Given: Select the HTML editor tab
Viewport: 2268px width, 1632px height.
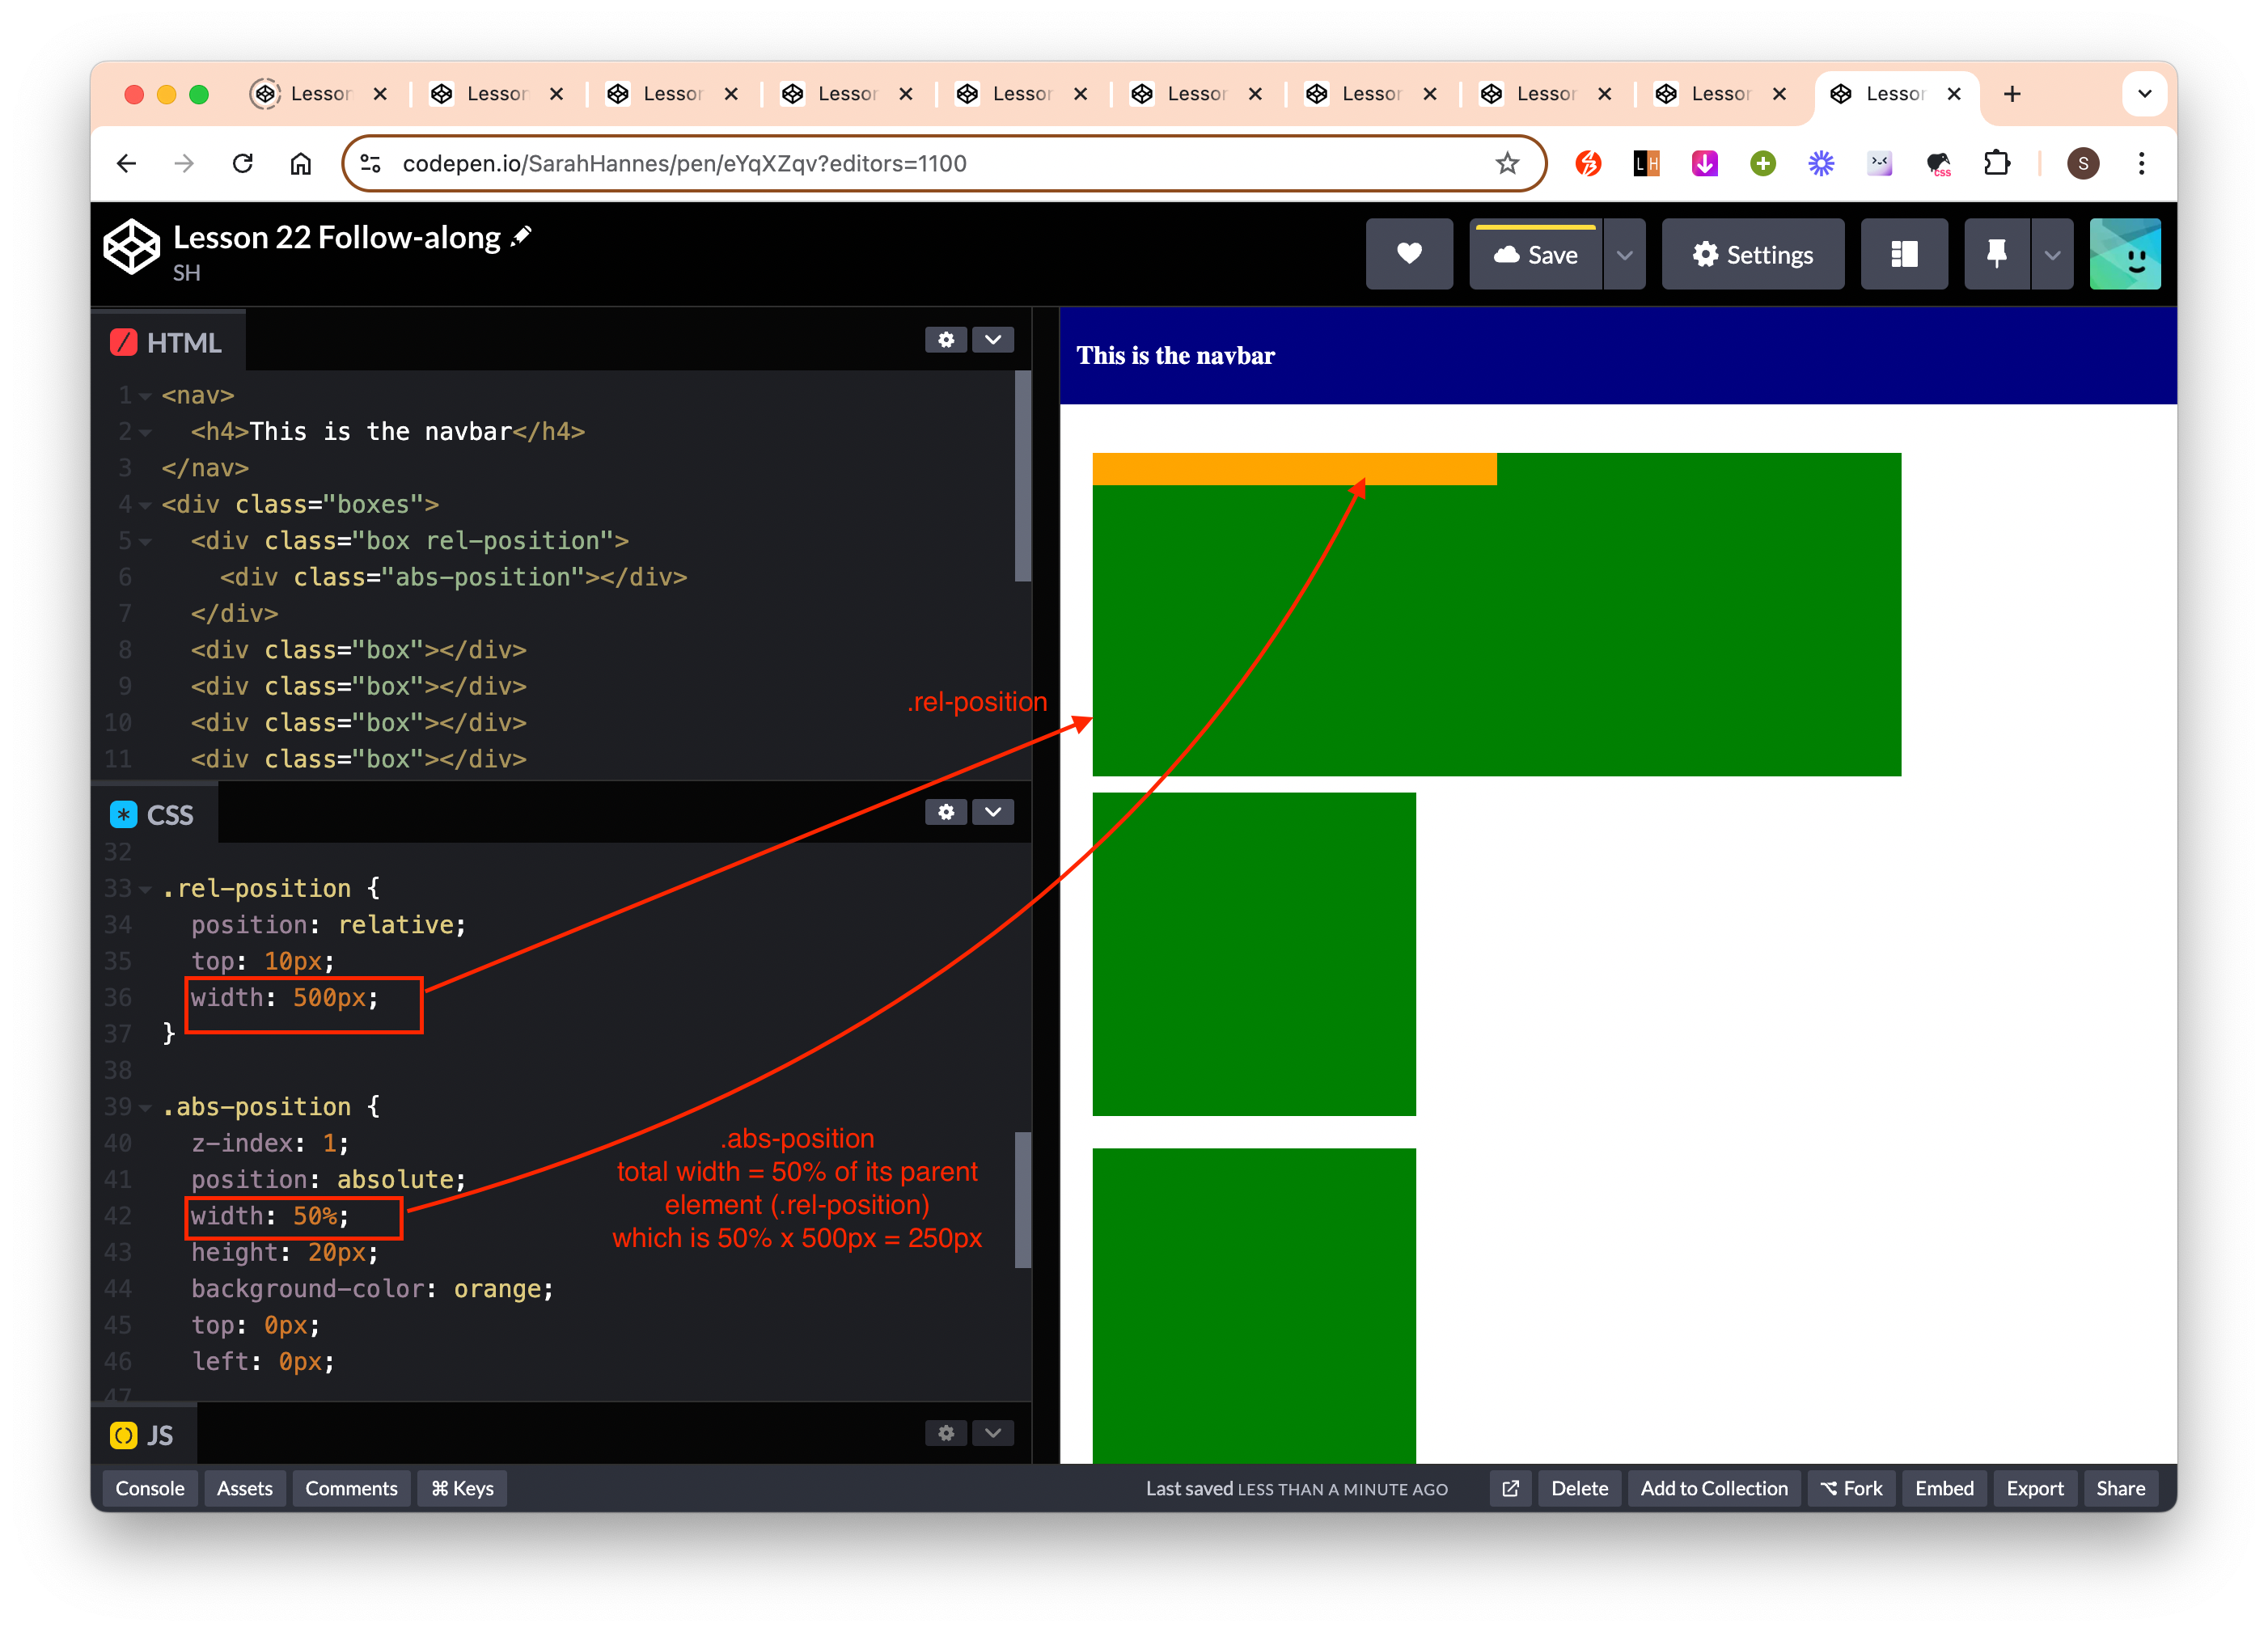Looking at the screenshot, I should (x=167, y=342).
